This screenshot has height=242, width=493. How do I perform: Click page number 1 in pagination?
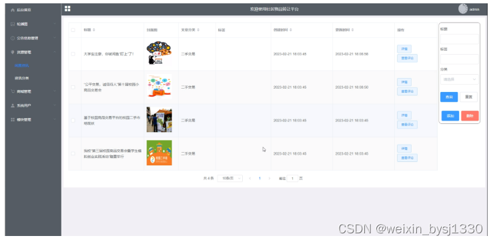(260, 178)
